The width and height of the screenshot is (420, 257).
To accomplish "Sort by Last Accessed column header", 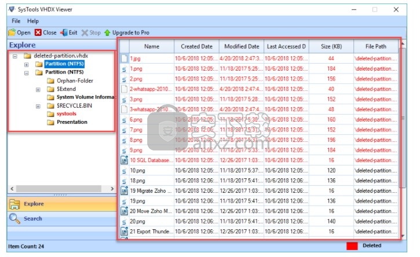I will coord(286,46).
